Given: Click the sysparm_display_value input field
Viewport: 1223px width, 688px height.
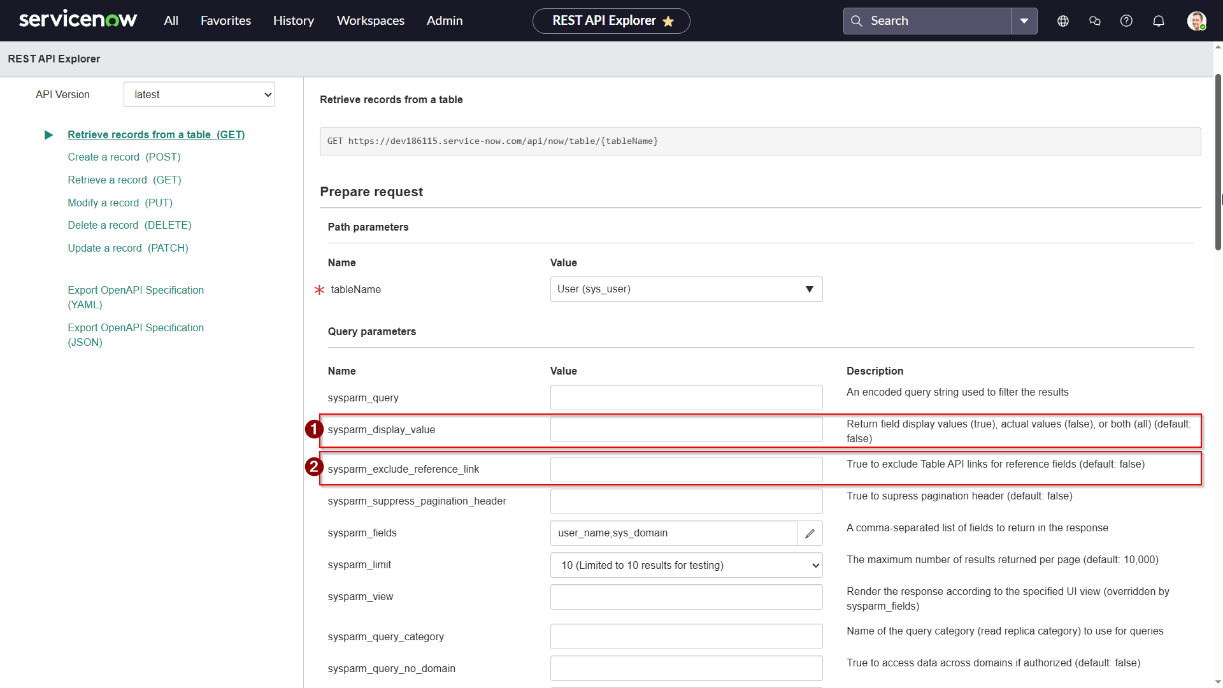Looking at the screenshot, I should click(x=686, y=429).
